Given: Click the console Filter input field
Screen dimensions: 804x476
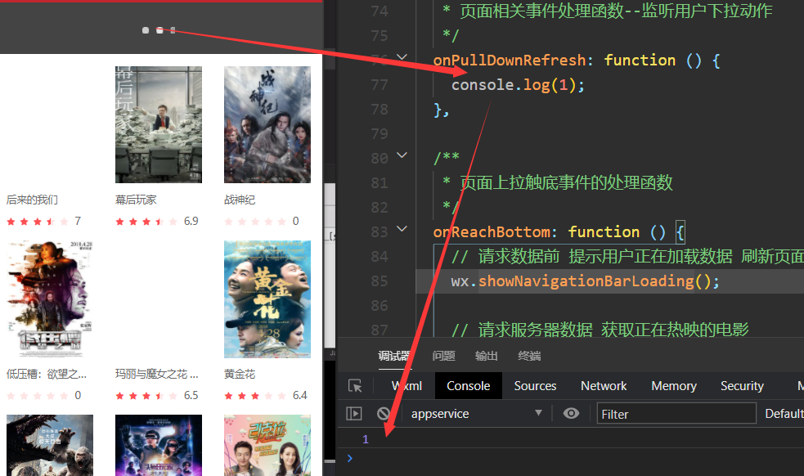Looking at the screenshot, I should point(676,413).
